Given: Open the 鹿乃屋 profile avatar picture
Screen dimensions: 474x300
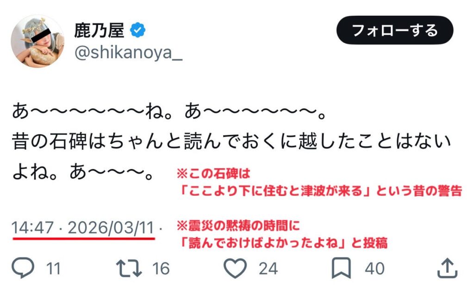Looking at the screenshot, I should [37, 41].
